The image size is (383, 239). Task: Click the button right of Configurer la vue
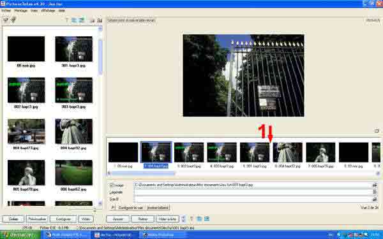(158, 208)
